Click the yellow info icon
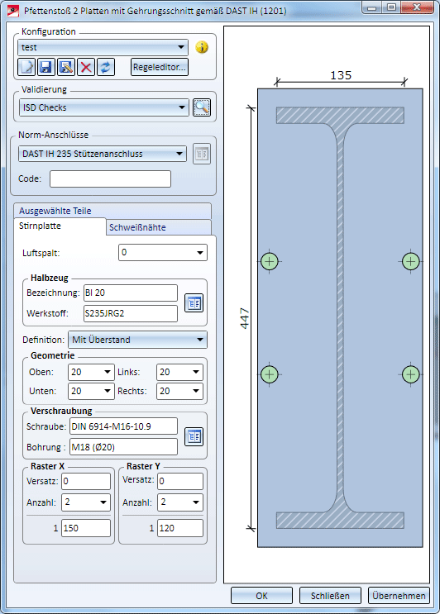 point(202,47)
